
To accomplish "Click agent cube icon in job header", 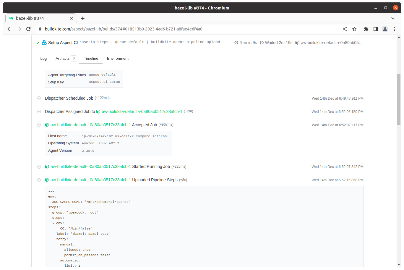I will point(297,43).
